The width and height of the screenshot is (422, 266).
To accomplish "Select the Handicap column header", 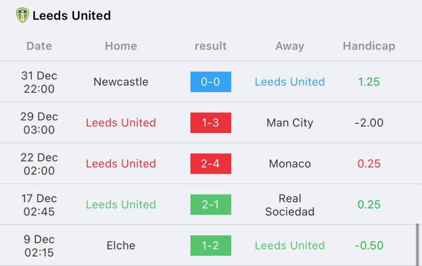I will click(x=369, y=46).
